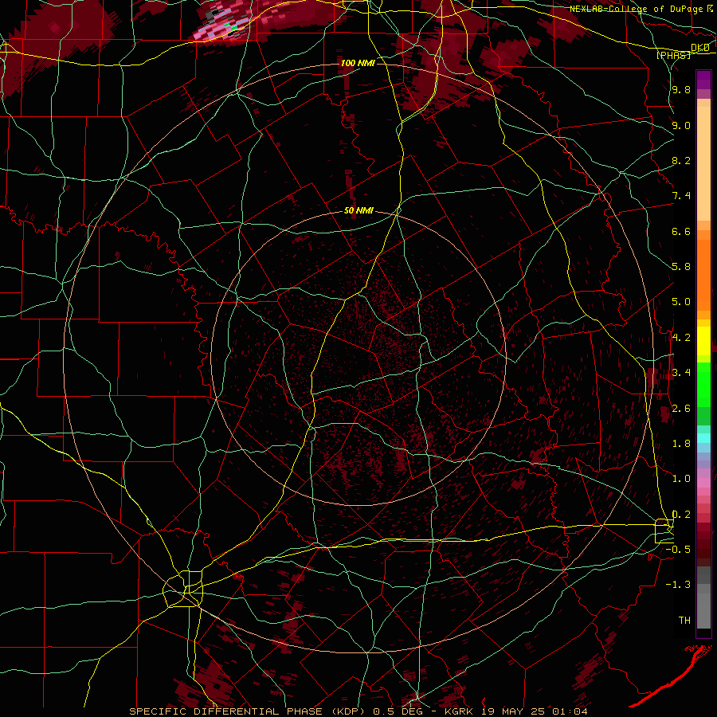Viewport: 717px width, 717px height.
Task: Click the 50 NMI range ring label
Action: pyautogui.click(x=359, y=210)
